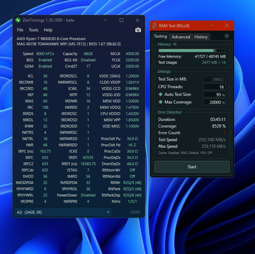
Task: Minimize the ZenTimings window
Action: (x=105, y=20)
